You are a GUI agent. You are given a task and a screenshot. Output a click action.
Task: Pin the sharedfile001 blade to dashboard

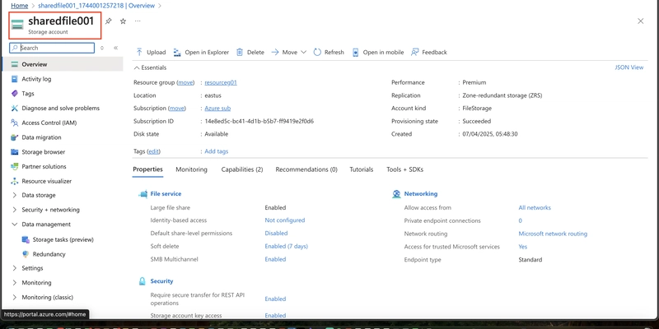tap(109, 21)
